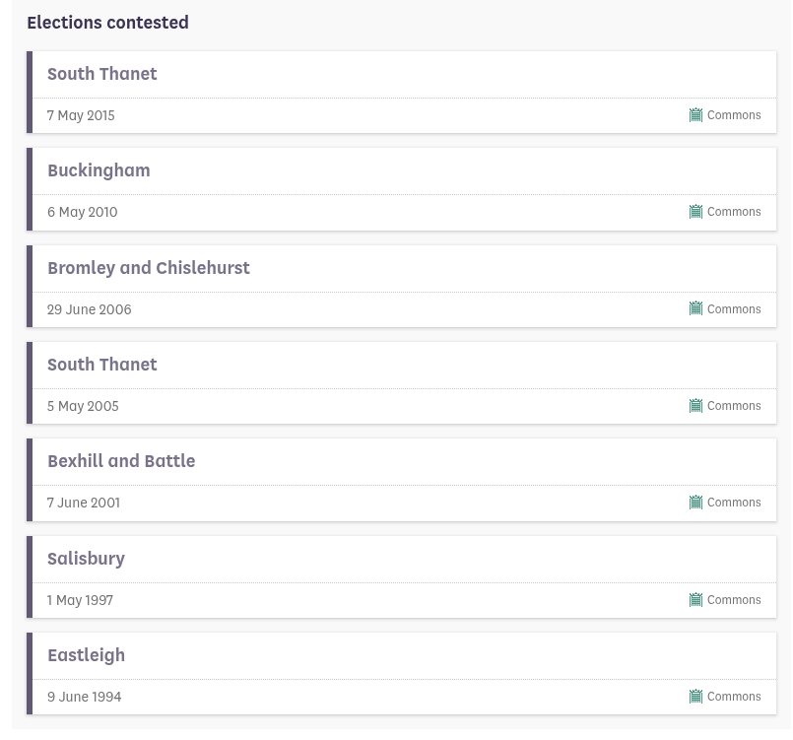Open the Salisbury election card
793x740 pixels.
[402, 577]
